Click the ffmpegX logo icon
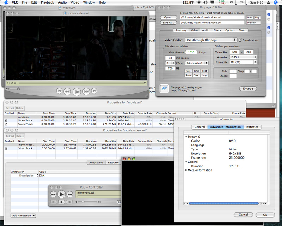282x226 pixels. pyautogui.click(x=164, y=89)
